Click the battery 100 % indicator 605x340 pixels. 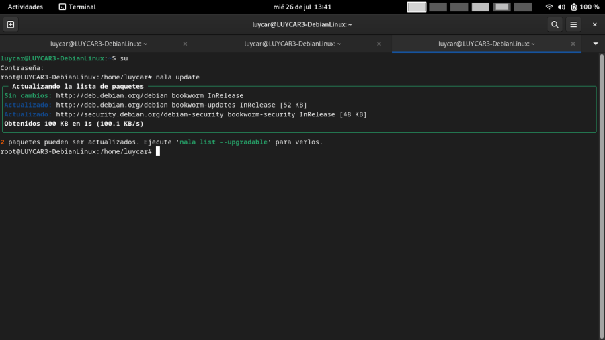pyautogui.click(x=585, y=7)
